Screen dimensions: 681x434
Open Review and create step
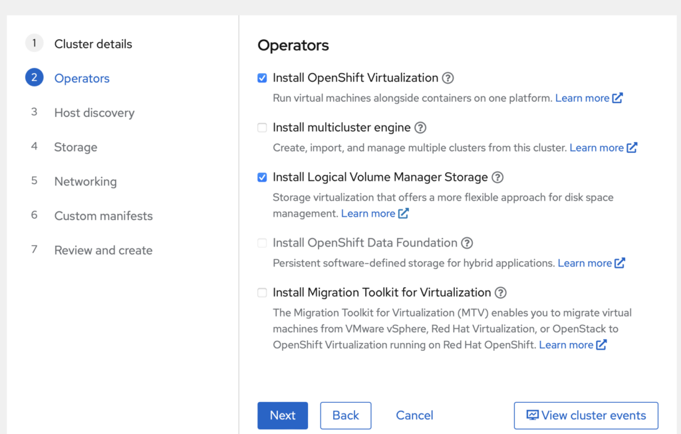[103, 251]
